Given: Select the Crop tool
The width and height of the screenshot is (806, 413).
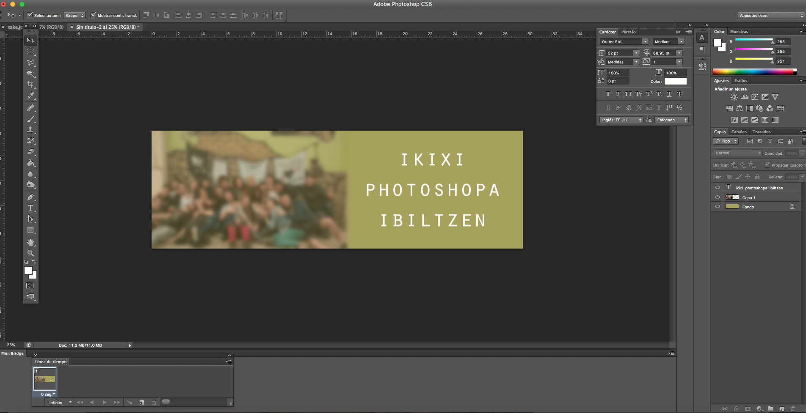Looking at the screenshot, I should (30, 85).
